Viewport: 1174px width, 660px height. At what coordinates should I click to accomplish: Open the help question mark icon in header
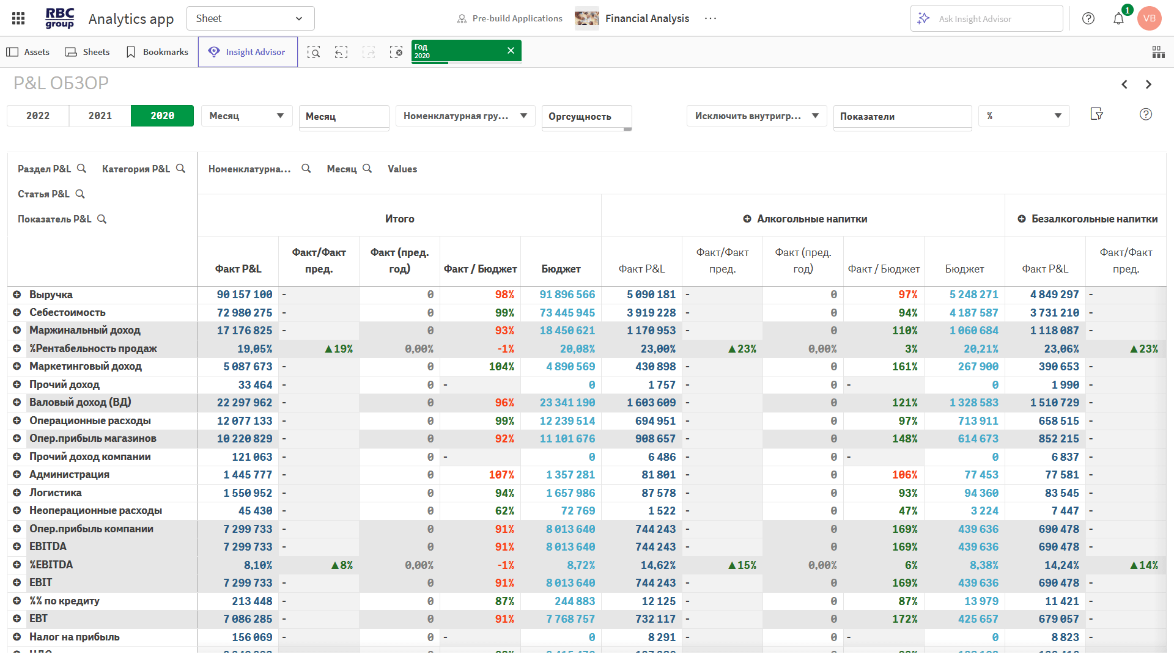click(1088, 18)
